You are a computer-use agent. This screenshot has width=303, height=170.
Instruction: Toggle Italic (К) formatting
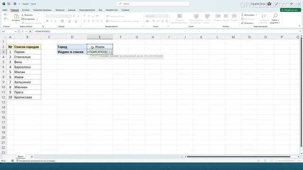pos(52,21)
